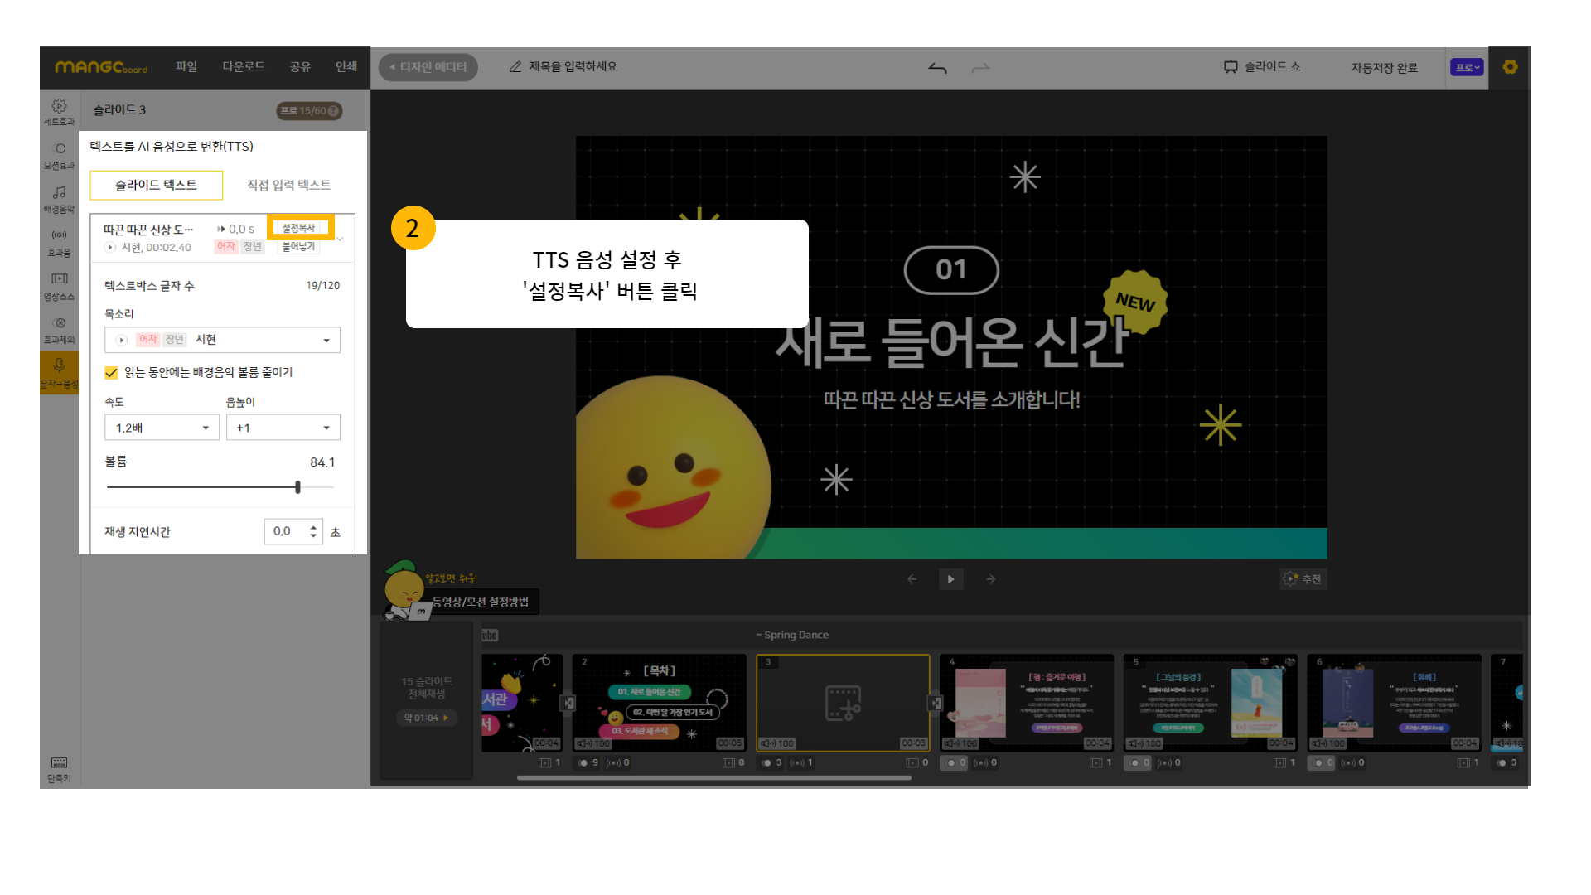Open the 목소리 voice dropdown showing 시현
Image resolution: width=1591 pixels, height=895 pixels.
[x=222, y=340]
